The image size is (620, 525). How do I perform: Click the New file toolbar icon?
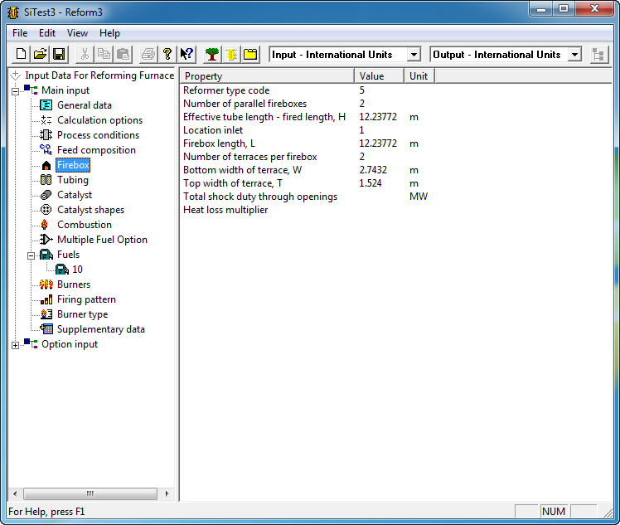(21, 54)
